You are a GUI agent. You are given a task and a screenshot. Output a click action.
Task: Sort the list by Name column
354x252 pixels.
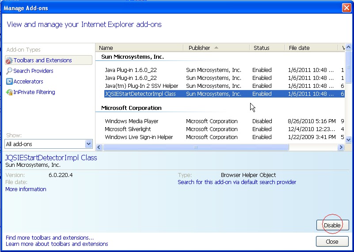pyautogui.click(x=139, y=48)
